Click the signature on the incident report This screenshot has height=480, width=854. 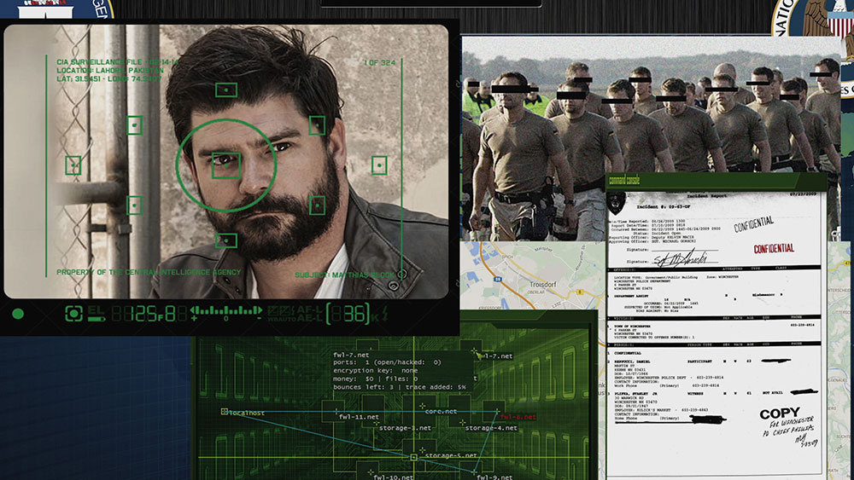point(681,257)
